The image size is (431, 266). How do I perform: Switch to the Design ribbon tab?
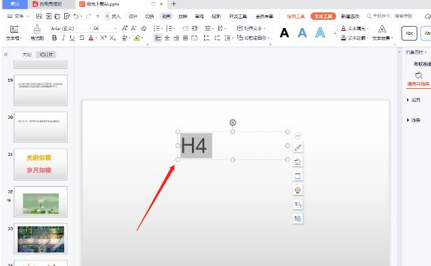point(133,16)
